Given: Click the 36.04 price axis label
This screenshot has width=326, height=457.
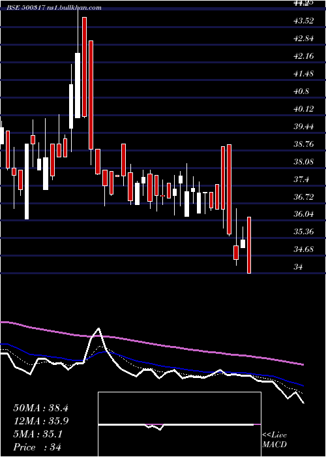Looking at the screenshot, I should tap(304, 214).
